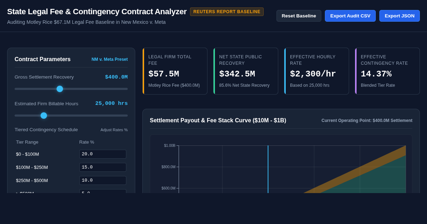427x224 pixels.
Task: Click the $1.00B y-axis label
Action: click(x=170, y=145)
